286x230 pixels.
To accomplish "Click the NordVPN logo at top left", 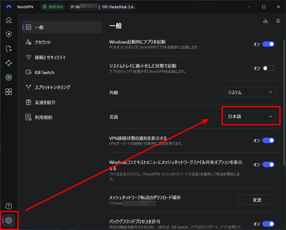I will coord(9,7).
